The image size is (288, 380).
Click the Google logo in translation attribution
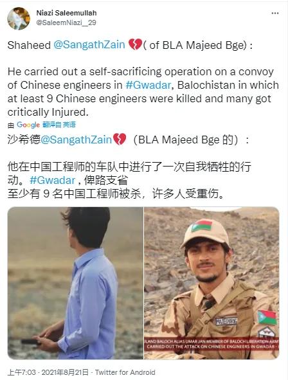28,125
